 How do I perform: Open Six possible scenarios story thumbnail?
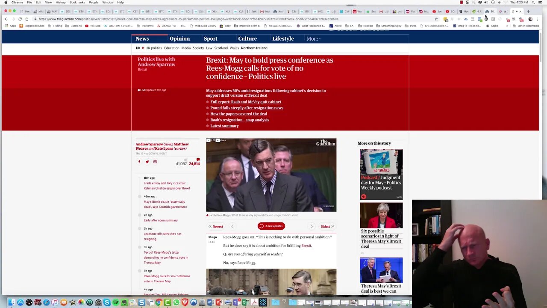[381, 215]
